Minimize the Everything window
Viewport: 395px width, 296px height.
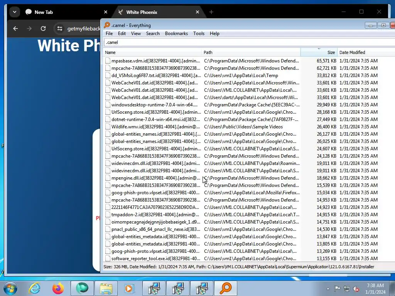coord(371,25)
